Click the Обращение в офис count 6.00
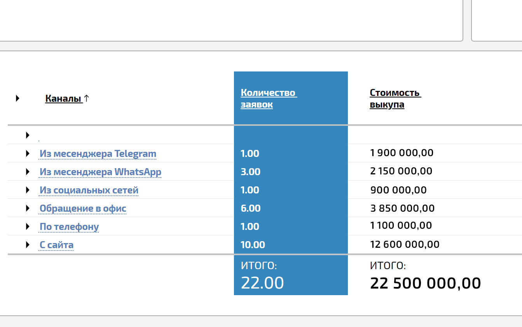The height and width of the screenshot is (327, 522). [x=251, y=209]
